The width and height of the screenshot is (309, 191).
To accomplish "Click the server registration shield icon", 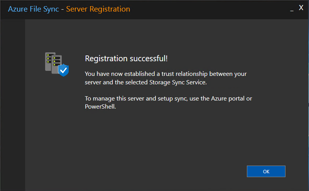I will point(56,64).
